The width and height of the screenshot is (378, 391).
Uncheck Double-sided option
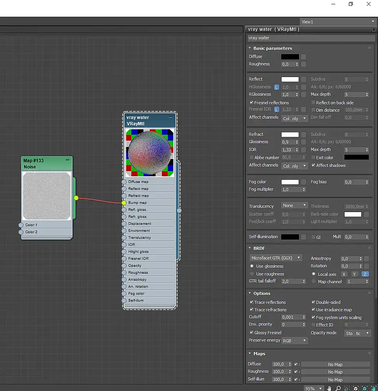coord(313,302)
